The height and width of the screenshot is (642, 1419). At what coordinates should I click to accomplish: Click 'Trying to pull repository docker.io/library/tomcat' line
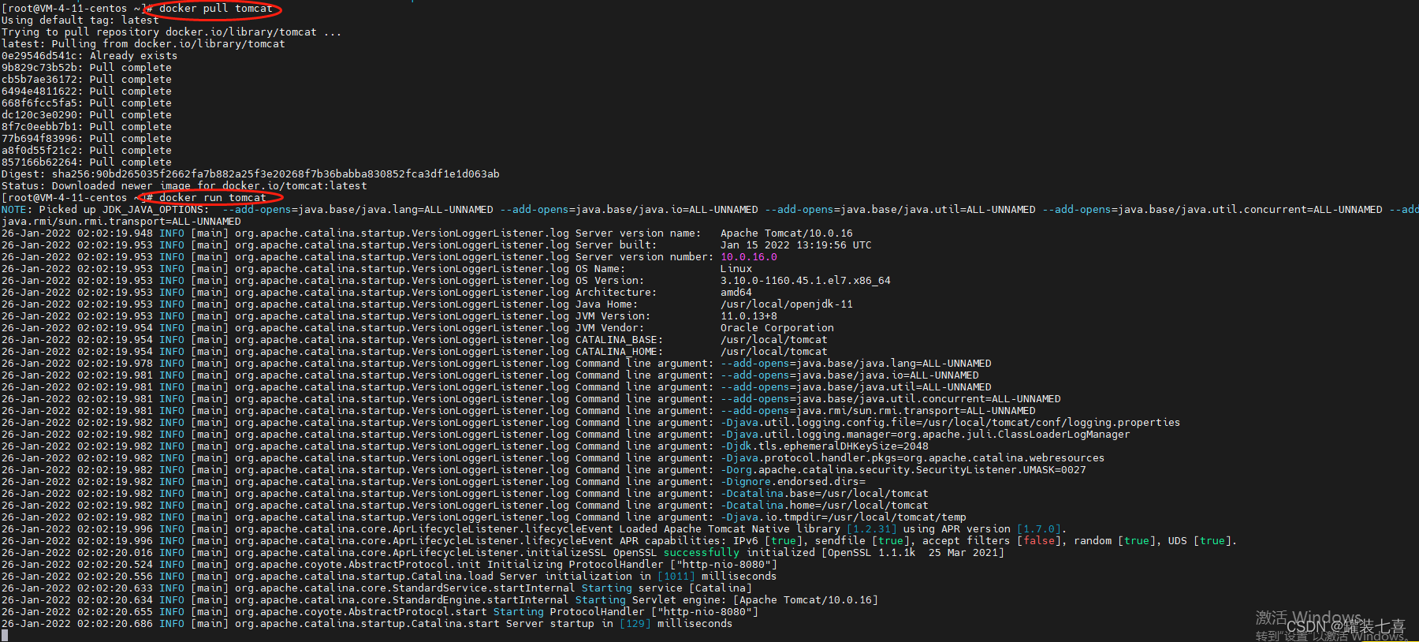(x=171, y=32)
